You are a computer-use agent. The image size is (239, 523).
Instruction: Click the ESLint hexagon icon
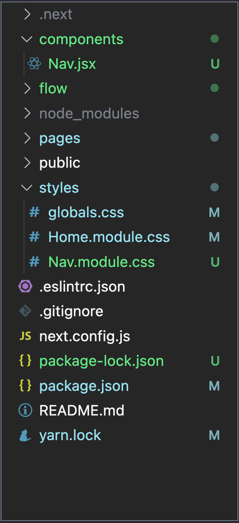25,287
